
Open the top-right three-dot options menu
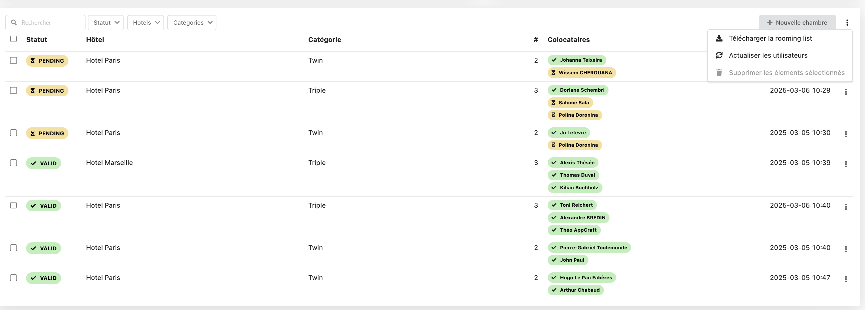(847, 22)
